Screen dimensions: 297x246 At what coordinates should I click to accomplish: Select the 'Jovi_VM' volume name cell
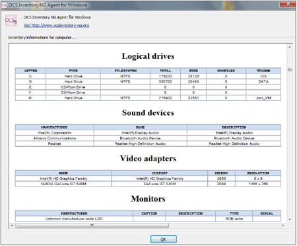(x=263, y=98)
